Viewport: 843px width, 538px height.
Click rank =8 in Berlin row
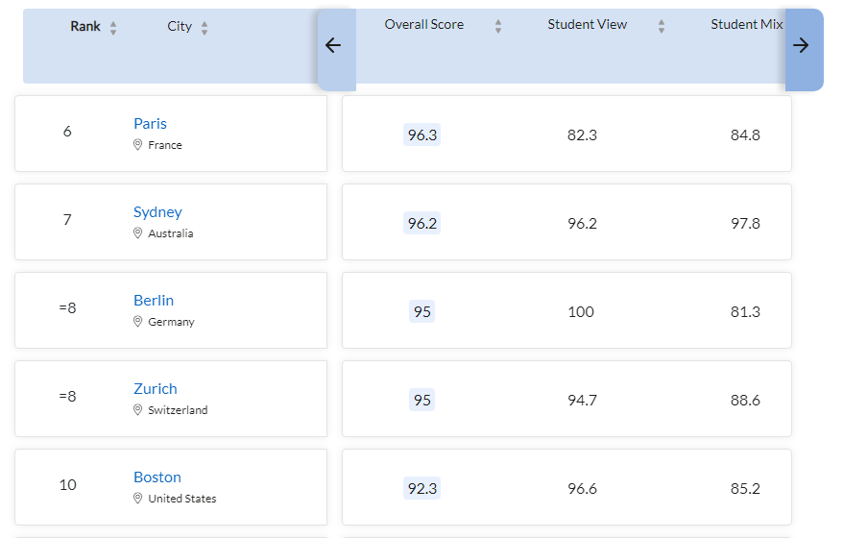pyautogui.click(x=67, y=307)
